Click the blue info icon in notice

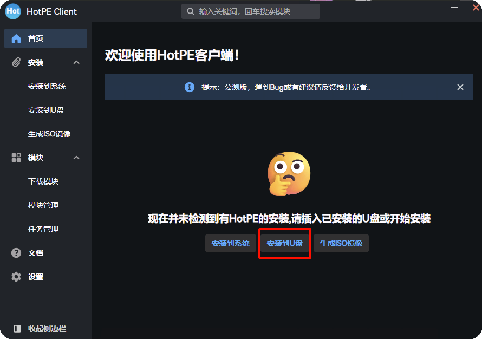(x=190, y=87)
